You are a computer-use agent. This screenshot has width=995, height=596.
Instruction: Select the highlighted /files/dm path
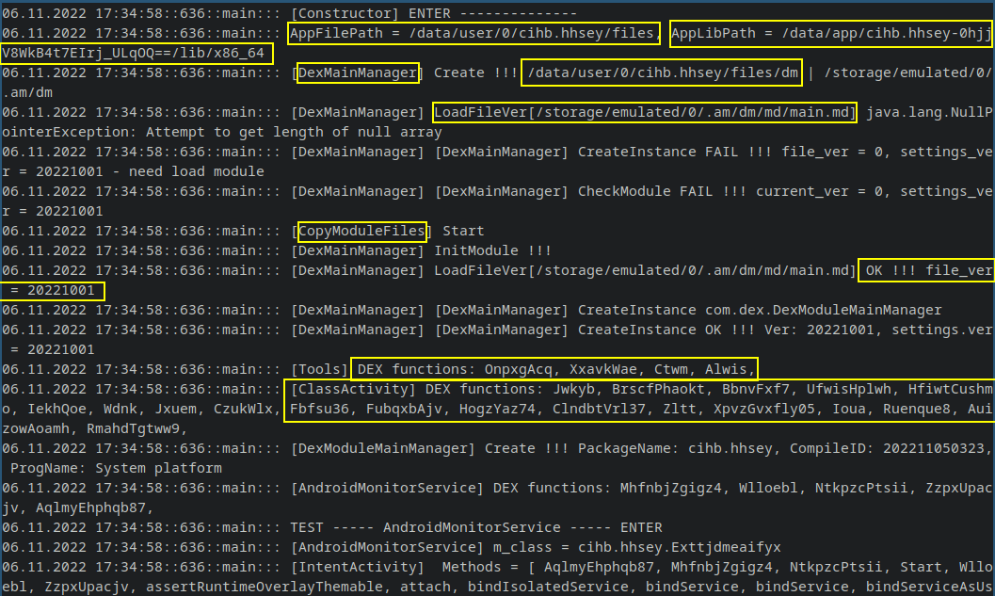(664, 73)
